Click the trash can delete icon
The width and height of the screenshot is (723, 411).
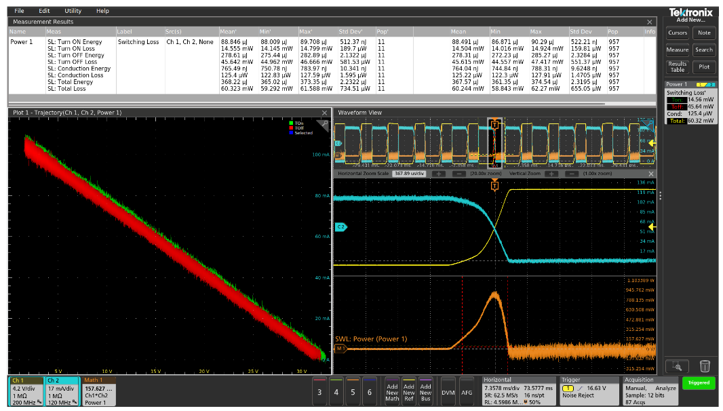705,366
